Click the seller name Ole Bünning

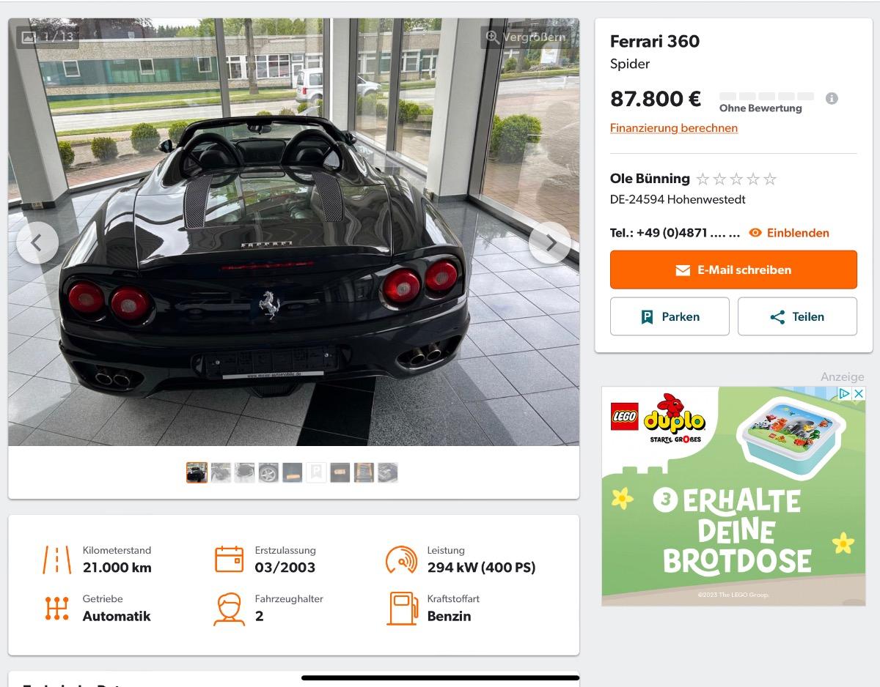tap(650, 179)
